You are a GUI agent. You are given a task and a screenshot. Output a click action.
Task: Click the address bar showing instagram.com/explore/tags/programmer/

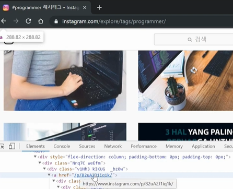point(114,21)
